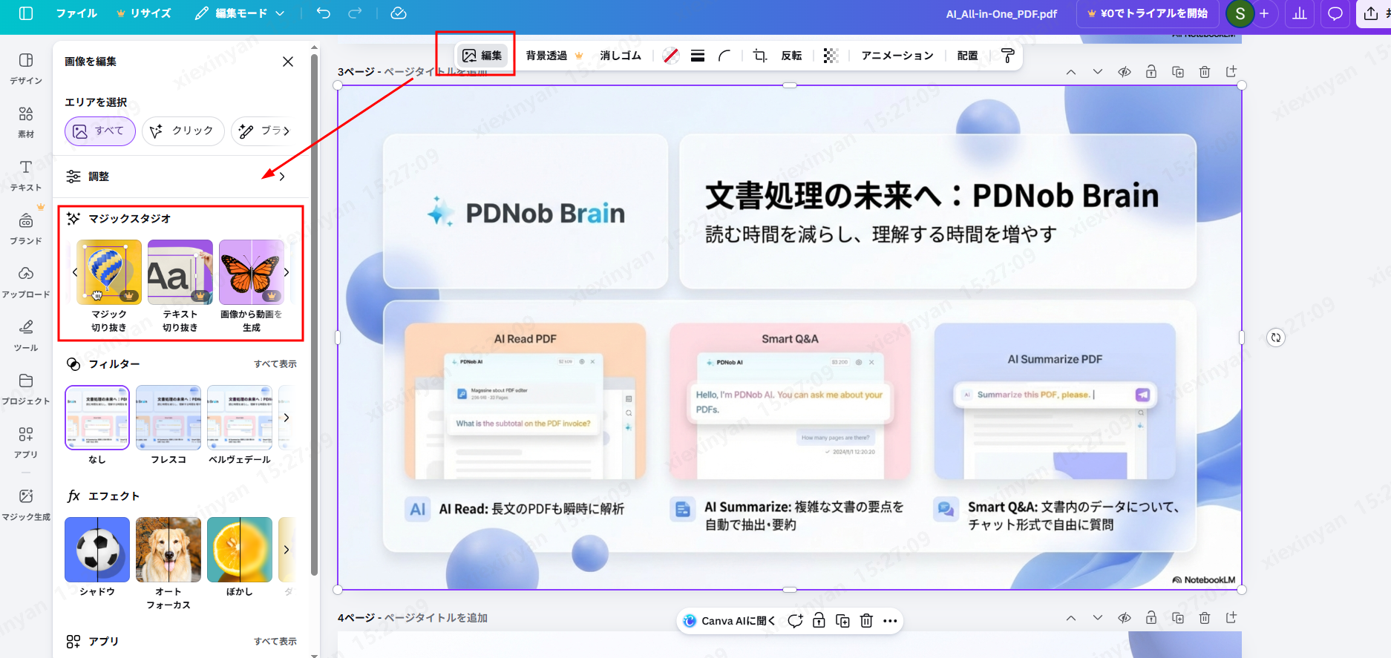1391x658 pixels.
Task: Open the マジック生成 sidebar section
Action: [x=26, y=504]
